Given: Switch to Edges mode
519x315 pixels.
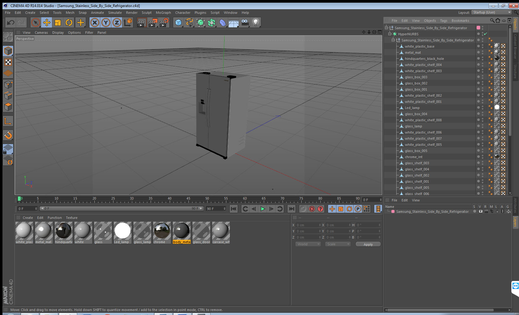Looking at the screenshot, I should [x=8, y=95].
